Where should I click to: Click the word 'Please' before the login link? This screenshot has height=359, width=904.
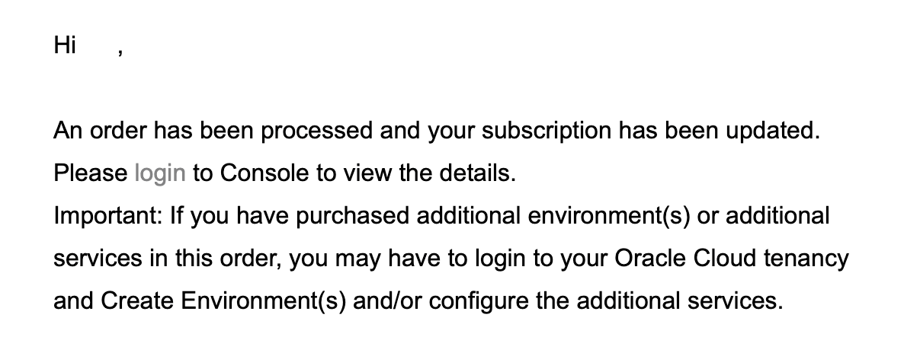coord(91,173)
